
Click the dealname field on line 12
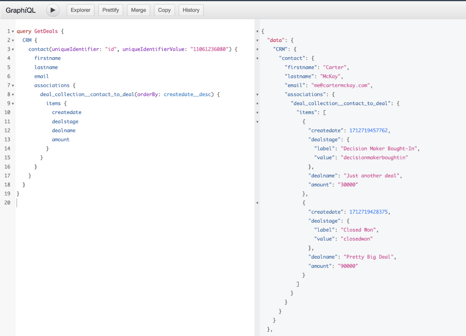coord(64,130)
